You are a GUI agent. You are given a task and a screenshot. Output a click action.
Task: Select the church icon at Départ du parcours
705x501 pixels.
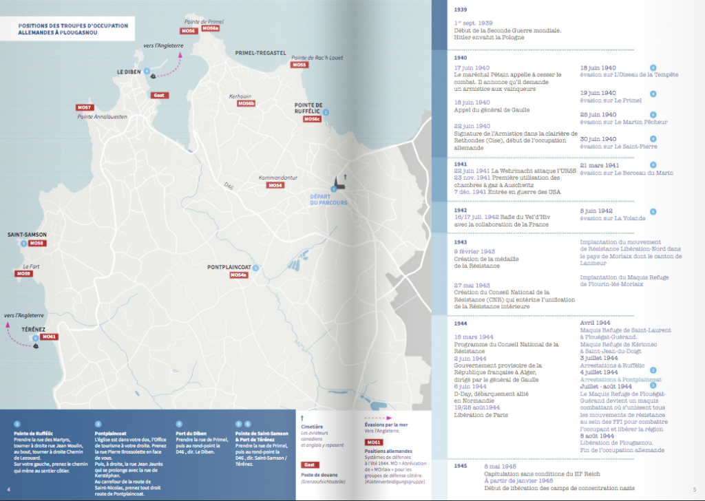pyautogui.click(x=339, y=183)
